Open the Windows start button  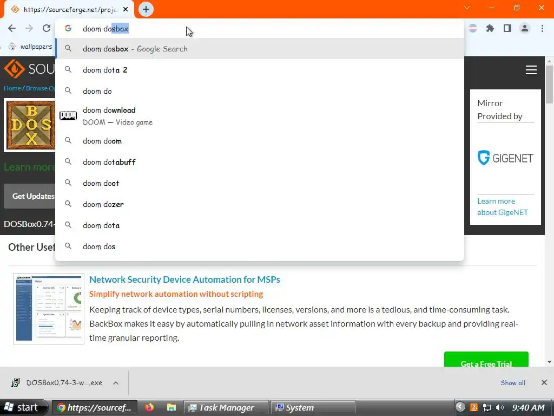point(23,407)
